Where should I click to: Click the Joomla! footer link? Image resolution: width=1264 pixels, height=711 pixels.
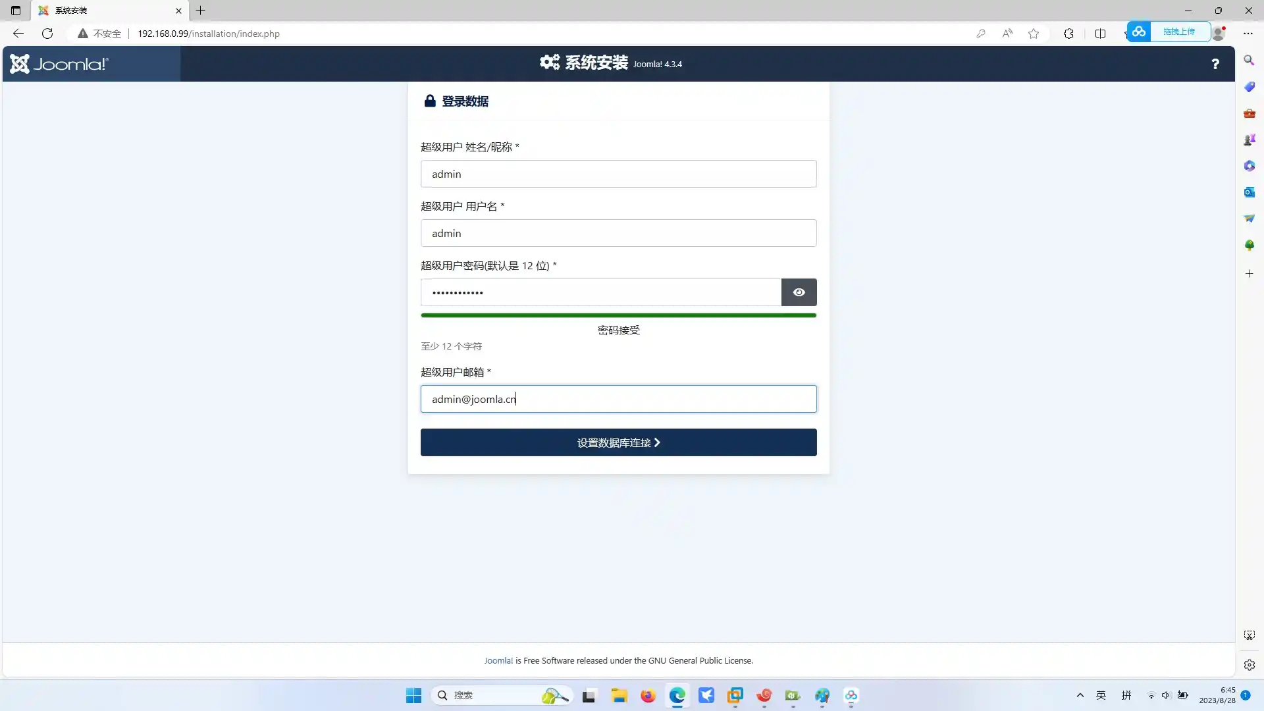point(498,660)
